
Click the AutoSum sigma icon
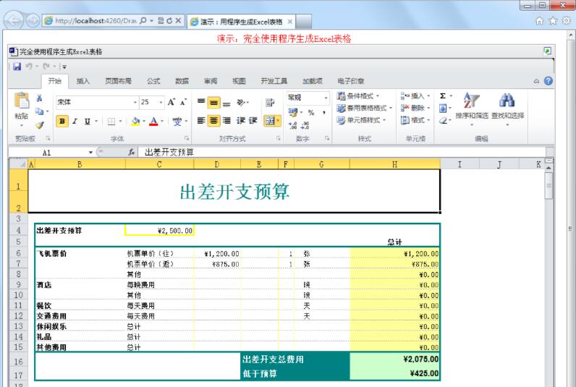(x=442, y=95)
